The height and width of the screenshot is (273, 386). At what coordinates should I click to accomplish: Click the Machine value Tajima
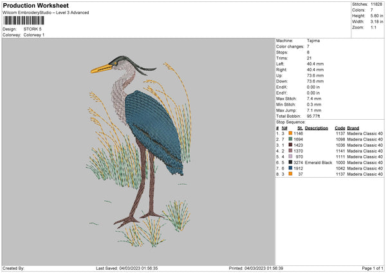(313, 41)
